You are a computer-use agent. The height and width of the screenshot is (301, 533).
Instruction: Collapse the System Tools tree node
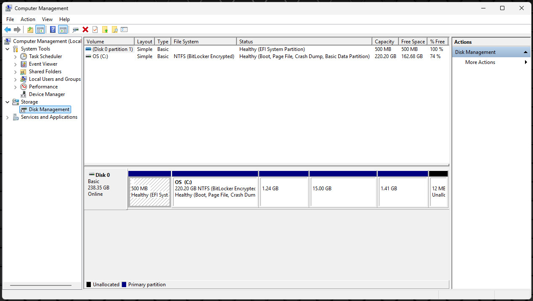pos(8,49)
